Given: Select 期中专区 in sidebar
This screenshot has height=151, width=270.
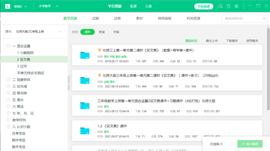Looking at the screenshot, I should [x=19, y=140].
